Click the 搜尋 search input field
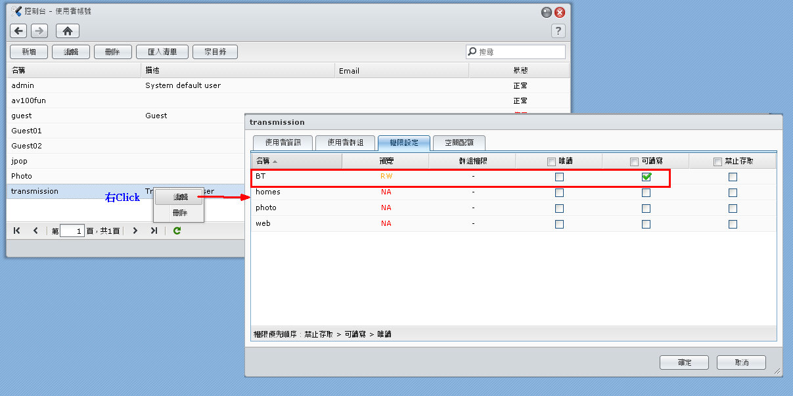The width and height of the screenshot is (793, 396). [x=520, y=52]
